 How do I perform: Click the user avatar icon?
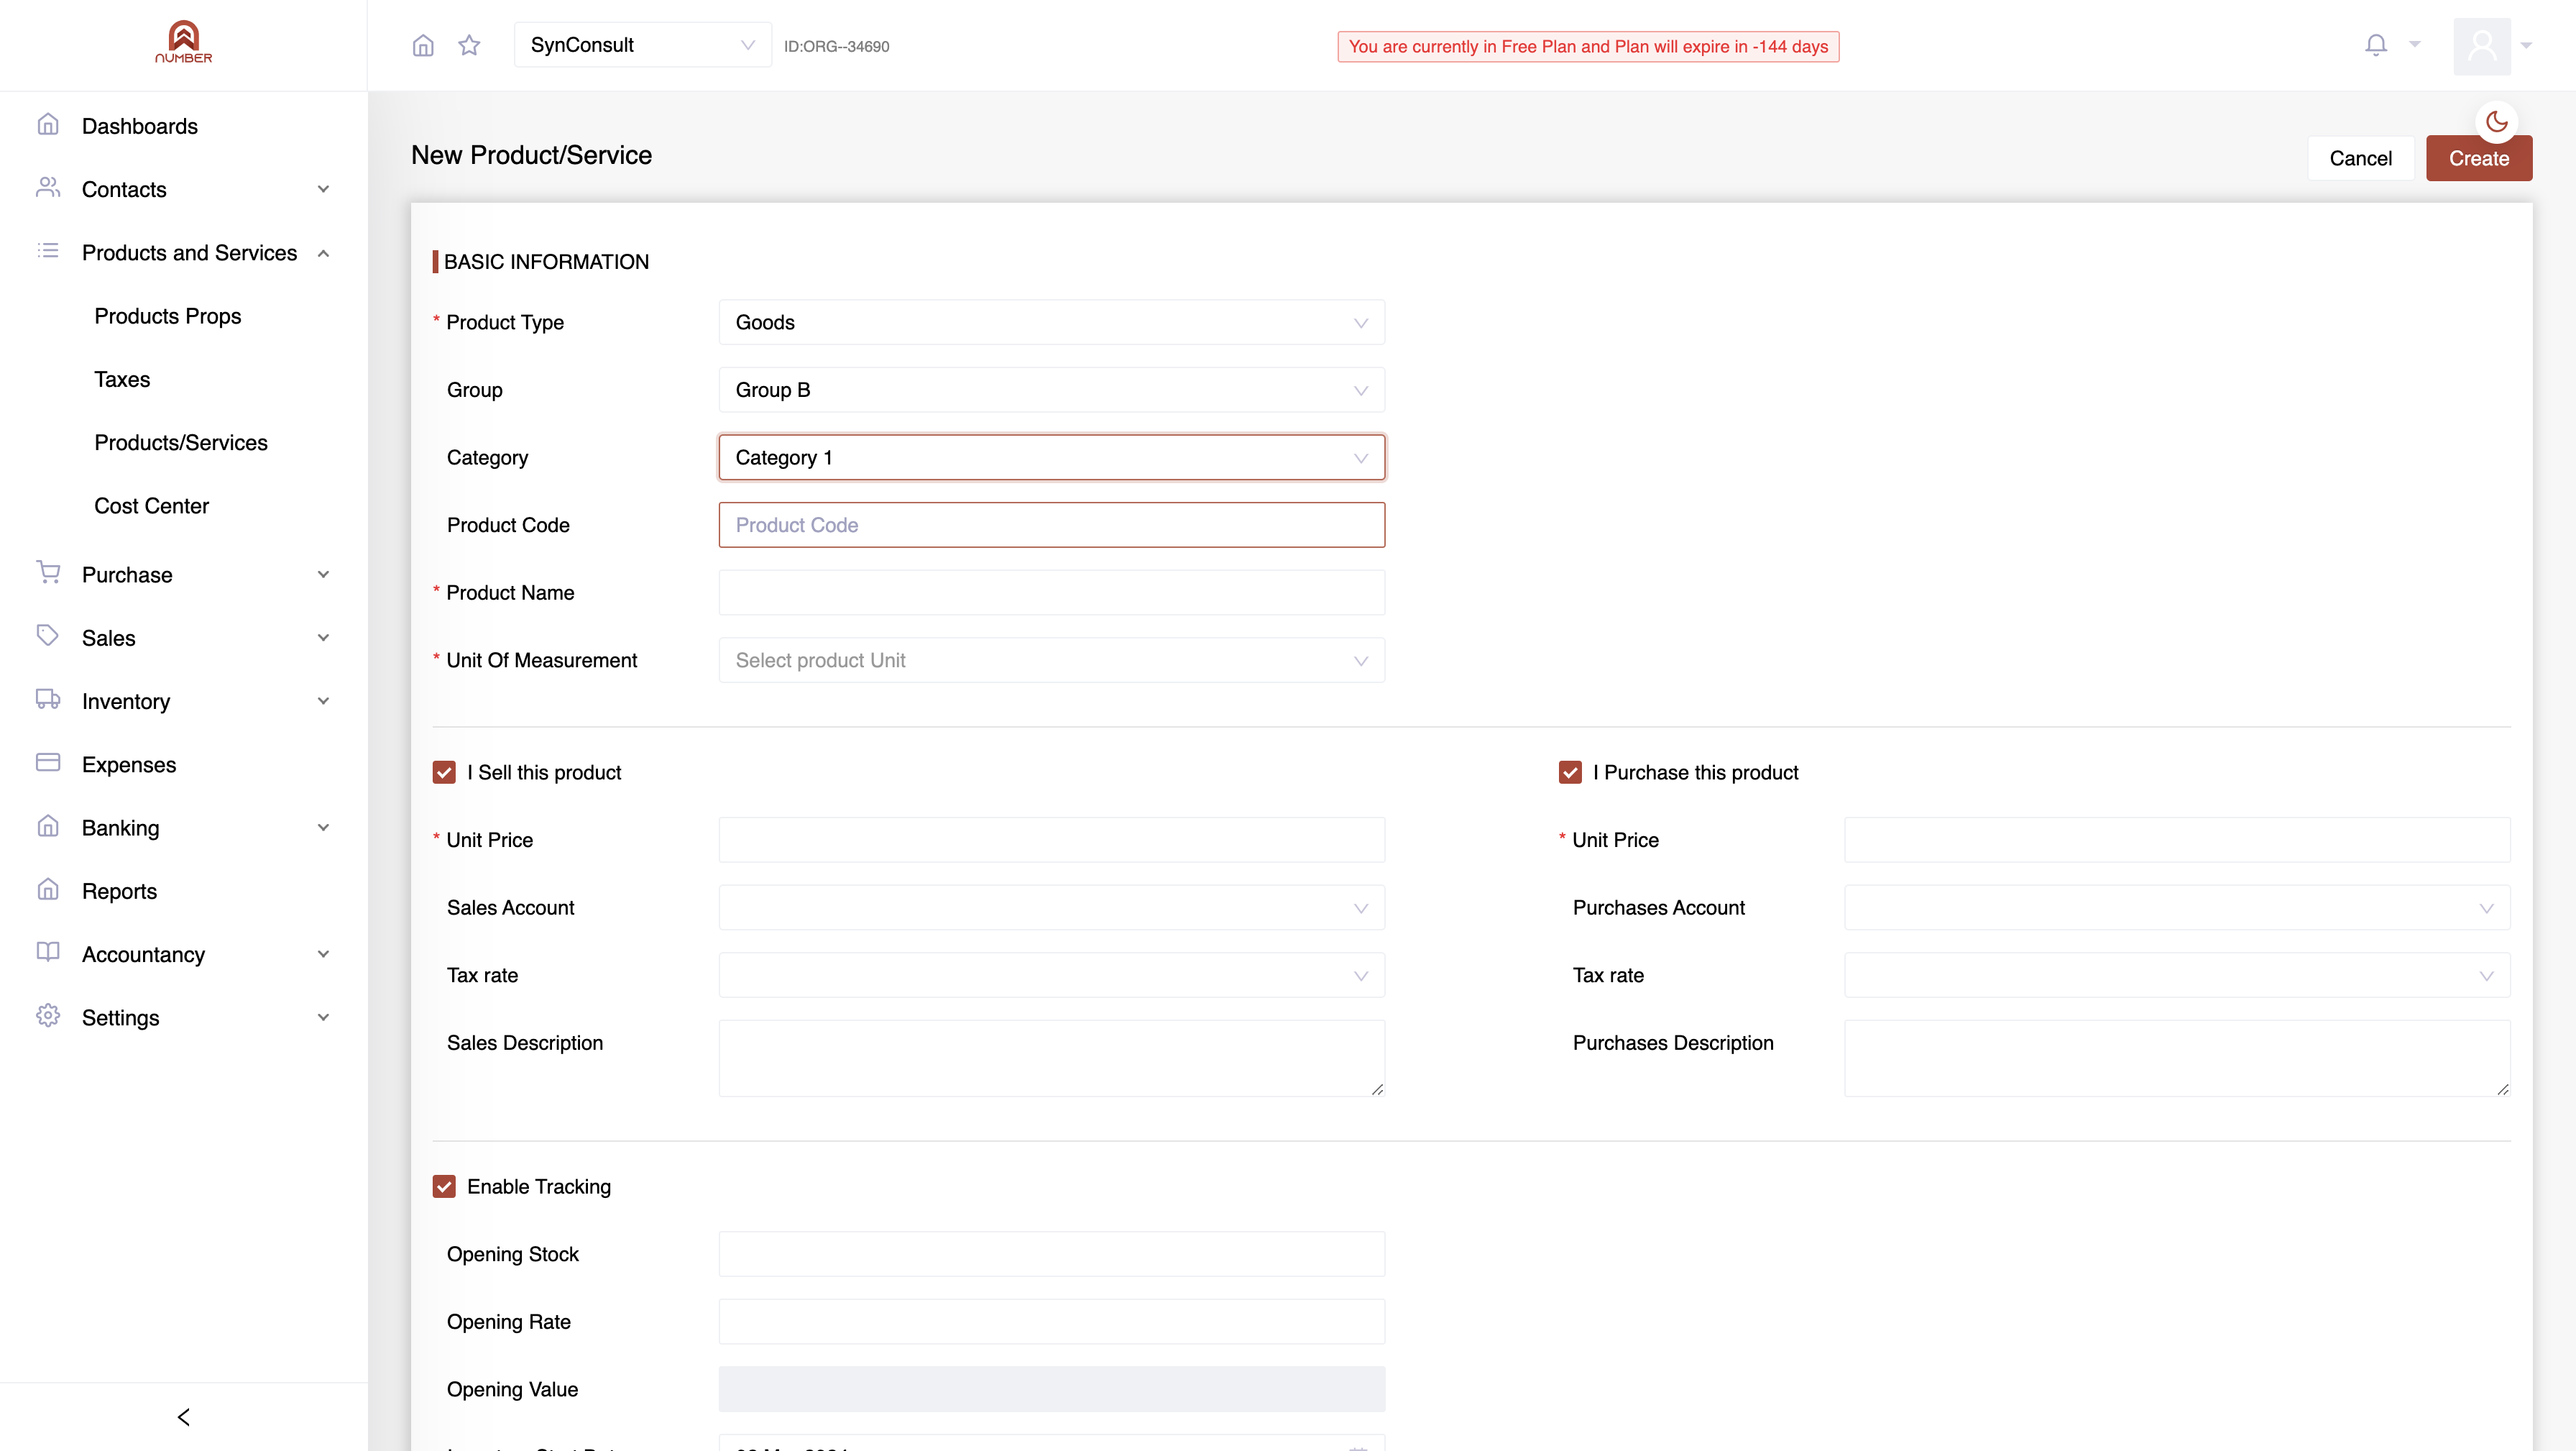[2482, 46]
